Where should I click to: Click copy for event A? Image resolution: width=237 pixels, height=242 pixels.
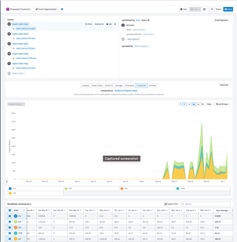pyautogui.click(x=109, y=24)
